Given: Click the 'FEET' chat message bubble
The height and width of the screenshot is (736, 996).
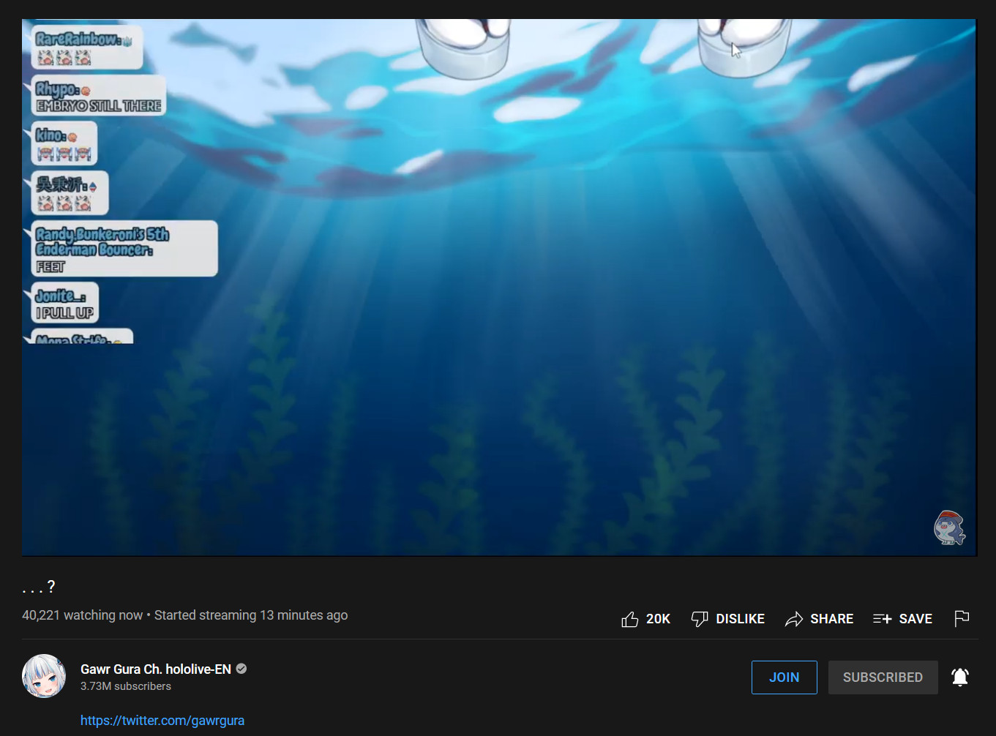Looking at the screenshot, I should click(x=124, y=249).
